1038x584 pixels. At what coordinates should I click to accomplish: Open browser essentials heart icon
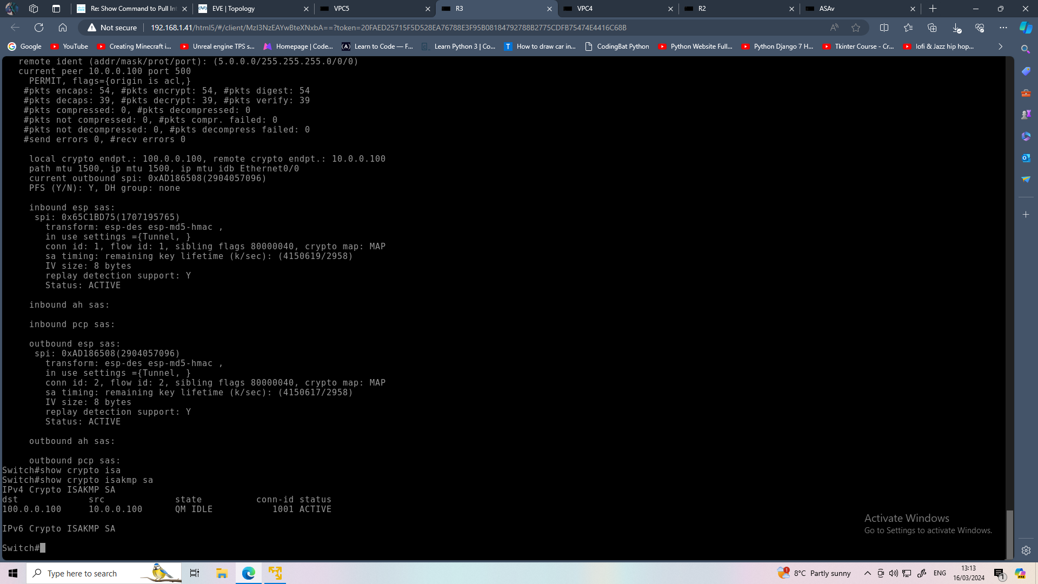tap(980, 28)
